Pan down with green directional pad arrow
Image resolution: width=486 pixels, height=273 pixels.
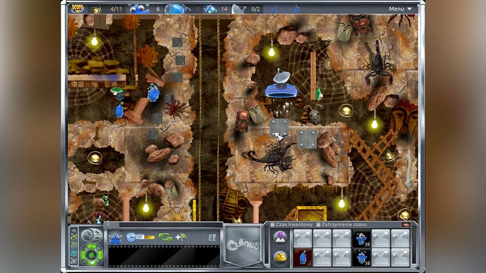pyautogui.click(x=91, y=262)
